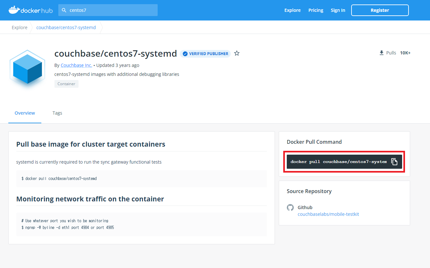Click the systemd is currently required sentence
Viewport: 430px width, 268px height.
pos(89,162)
